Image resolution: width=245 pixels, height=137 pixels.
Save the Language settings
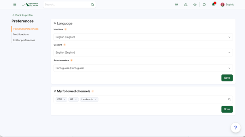tap(227, 78)
